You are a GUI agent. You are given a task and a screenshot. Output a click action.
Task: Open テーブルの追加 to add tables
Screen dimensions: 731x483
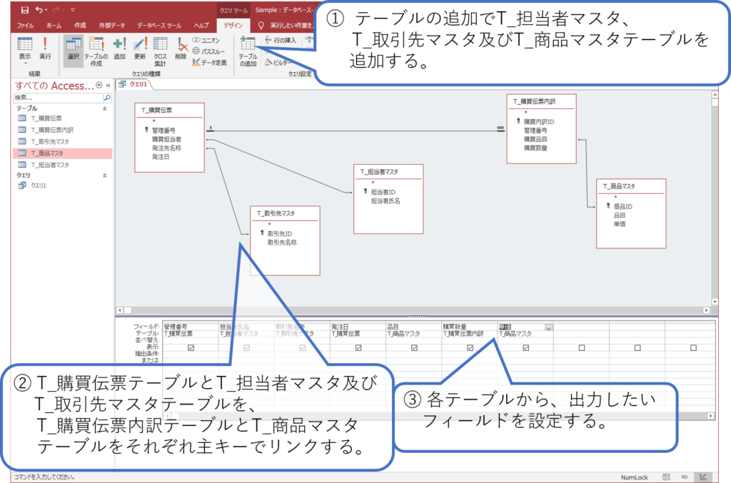click(248, 51)
